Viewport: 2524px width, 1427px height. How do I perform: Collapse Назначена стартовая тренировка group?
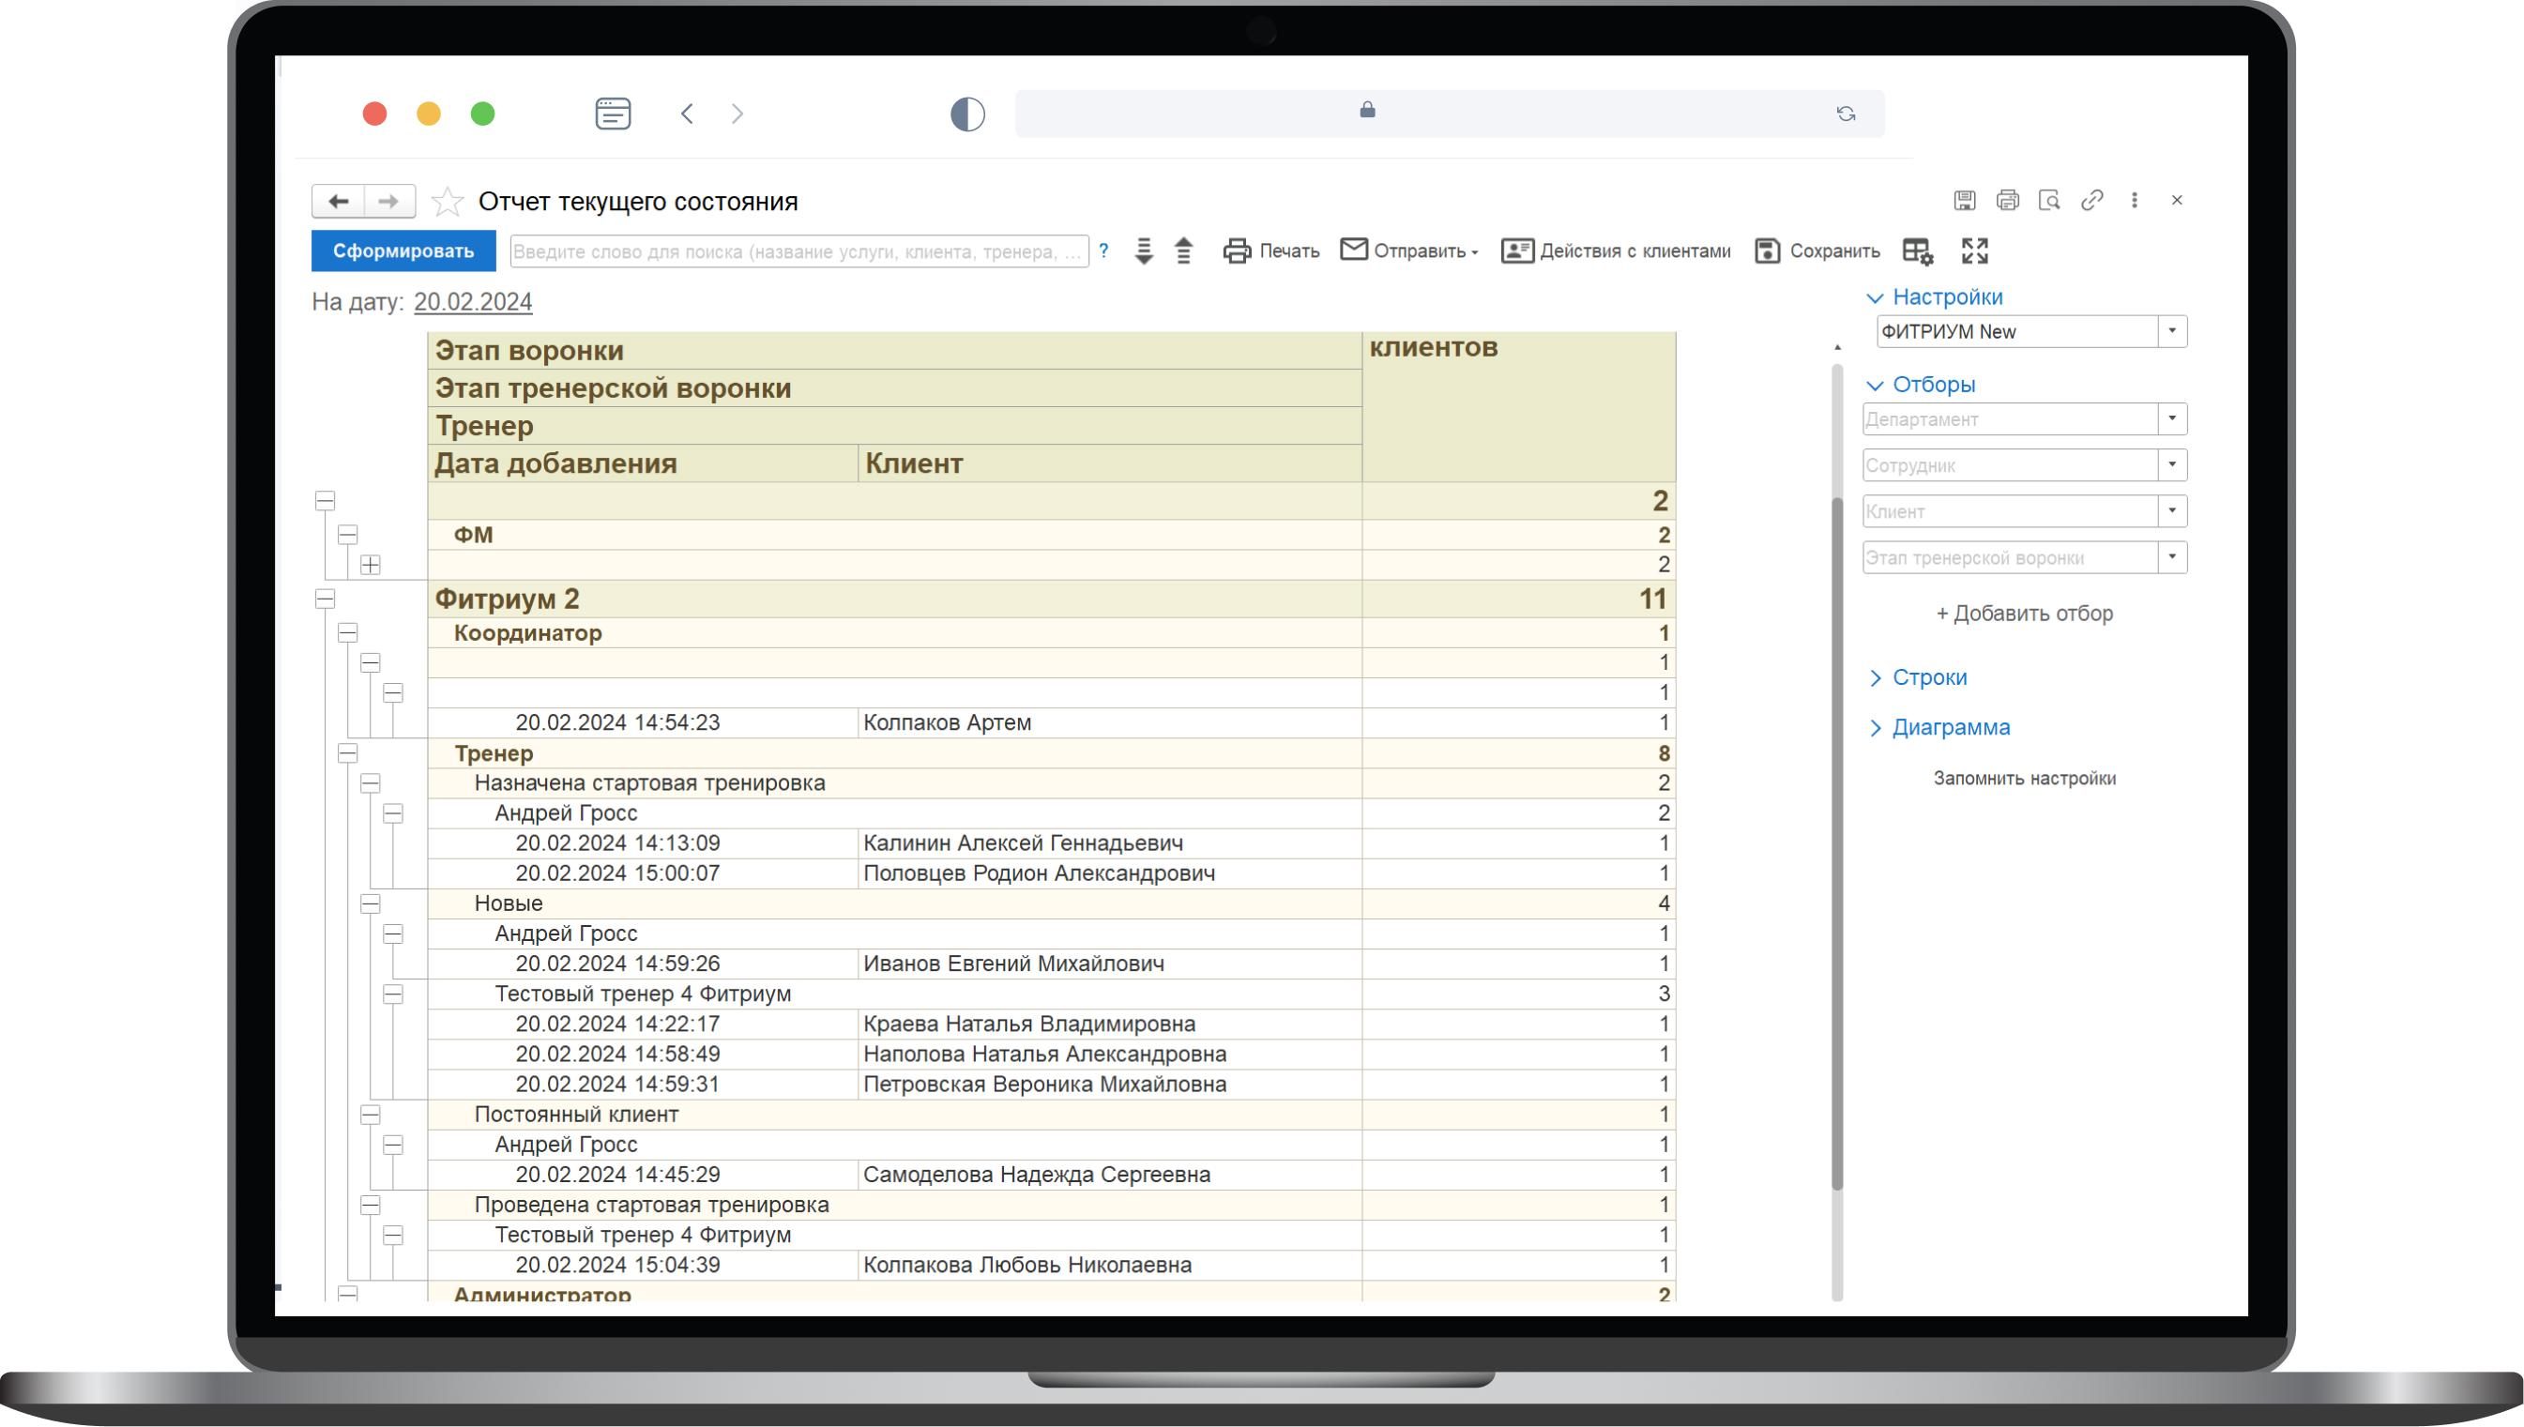(371, 783)
